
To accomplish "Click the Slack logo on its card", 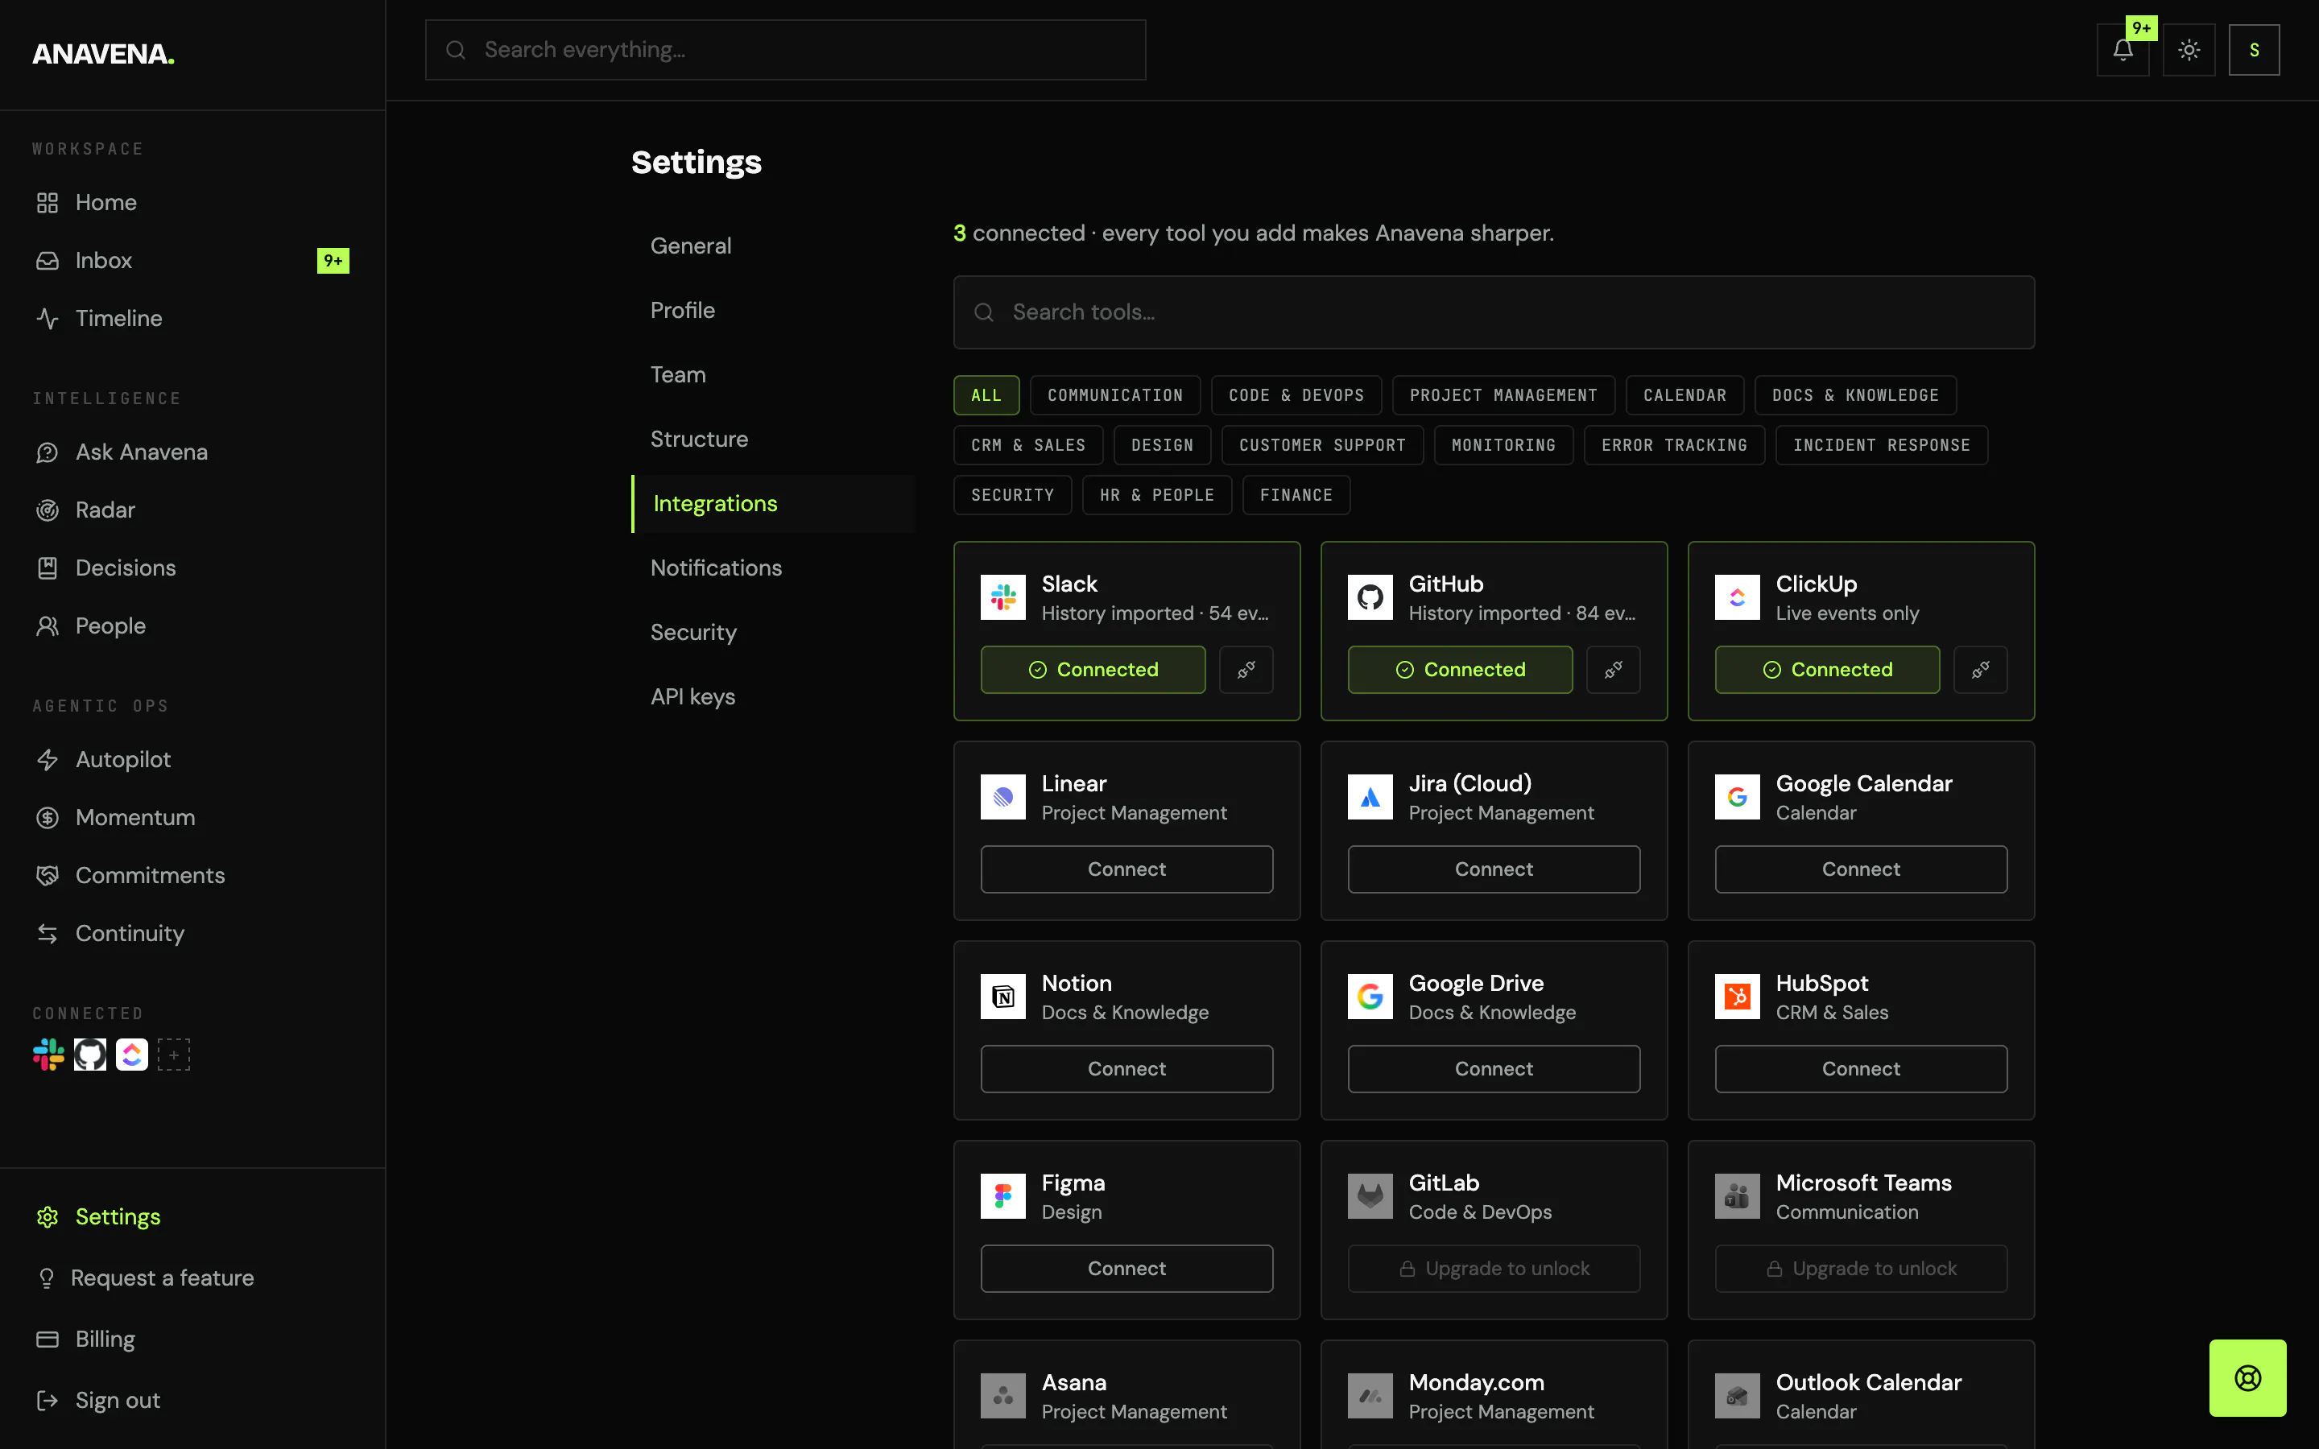I will [1003, 597].
